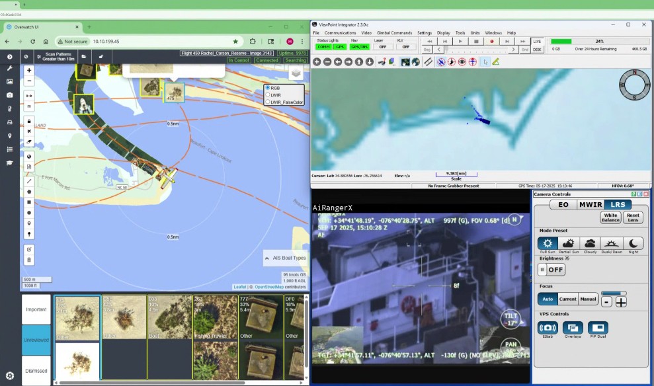Screen dimensions: 654x386
Task: Select the Current focus button
Action: 567,299
